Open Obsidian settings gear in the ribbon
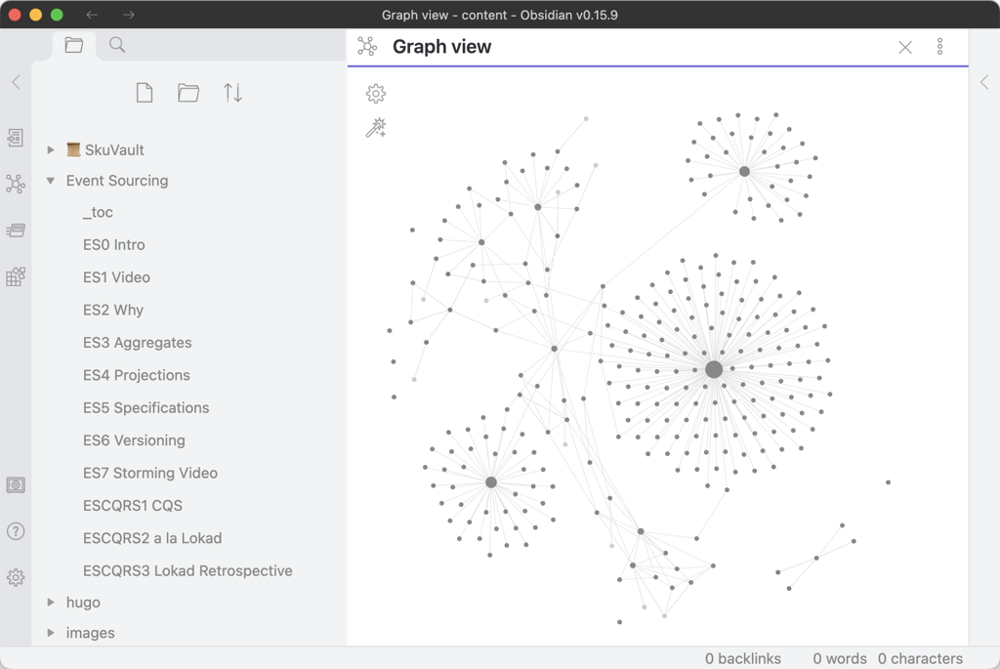Image resolution: width=1000 pixels, height=669 pixels. (x=16, y=577)
